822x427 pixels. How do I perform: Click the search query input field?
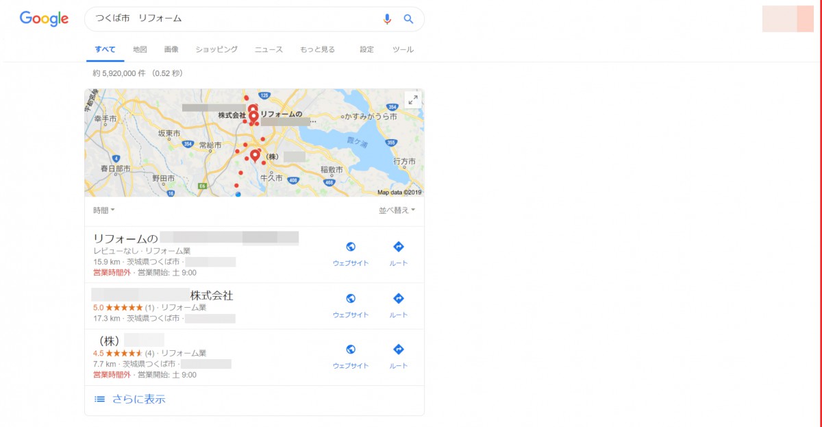[233, 19]
